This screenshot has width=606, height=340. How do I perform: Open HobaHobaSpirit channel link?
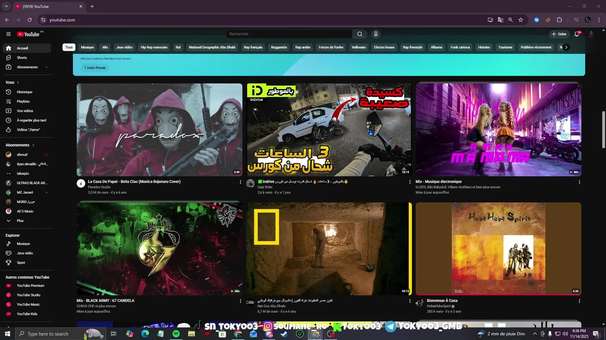(438, 306)
